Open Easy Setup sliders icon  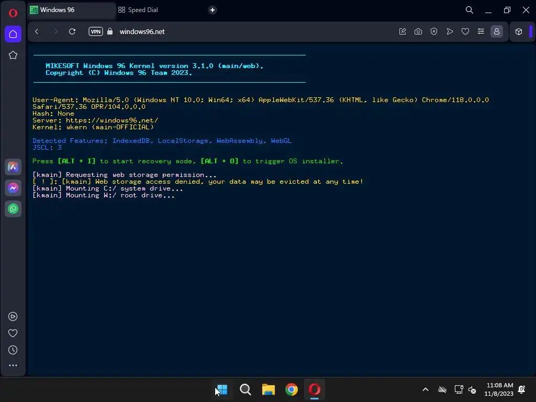(481, 31)
